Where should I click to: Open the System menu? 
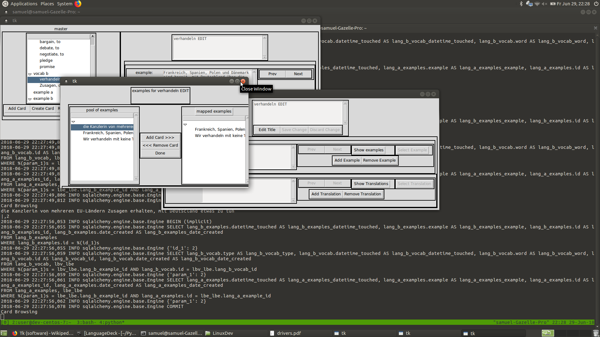(x=65, y=4)
